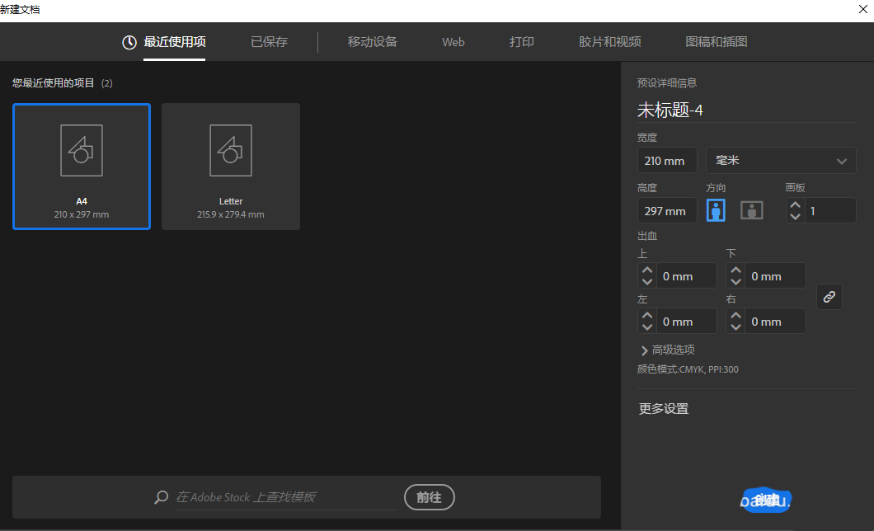Open the 胶片和视频 tab
874x531 pixels.
click(x=610, y=42)
